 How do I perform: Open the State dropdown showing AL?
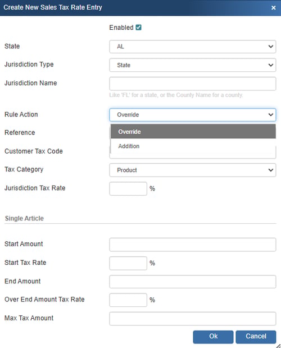[x=193, y=47]
